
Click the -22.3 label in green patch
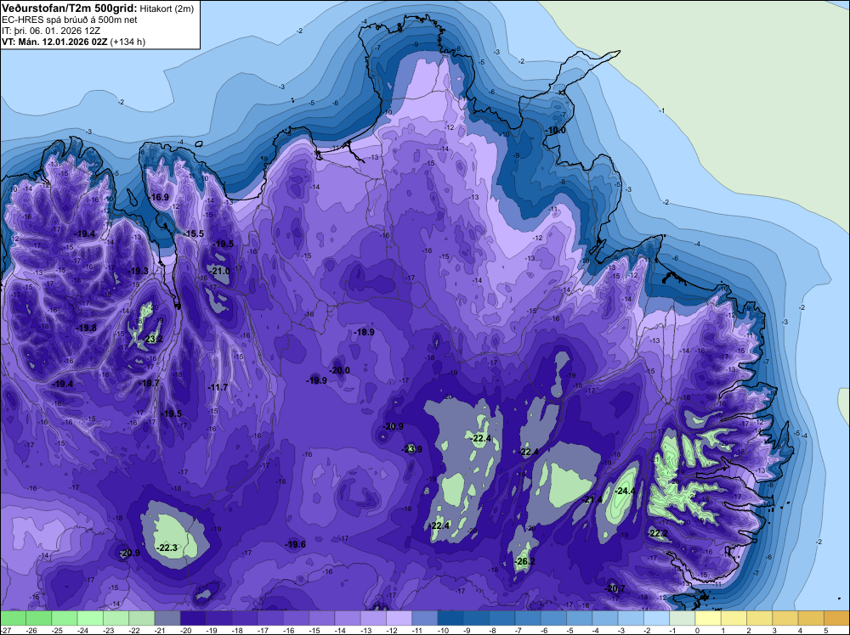(x=167, y=548)
